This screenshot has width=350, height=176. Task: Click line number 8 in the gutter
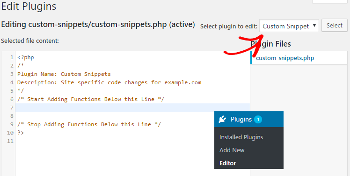[12, 116]
